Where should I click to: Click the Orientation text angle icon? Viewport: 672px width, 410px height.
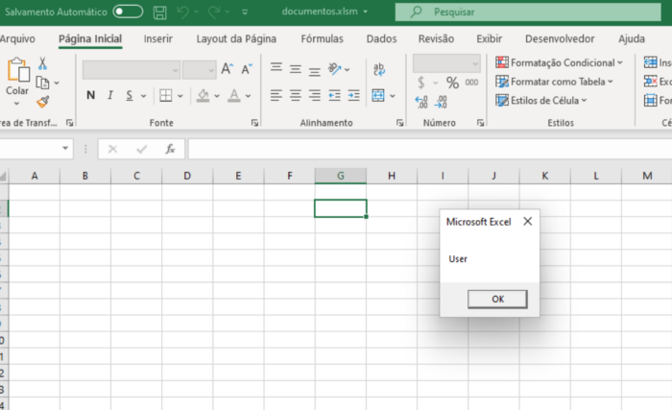tap(335, 68)
